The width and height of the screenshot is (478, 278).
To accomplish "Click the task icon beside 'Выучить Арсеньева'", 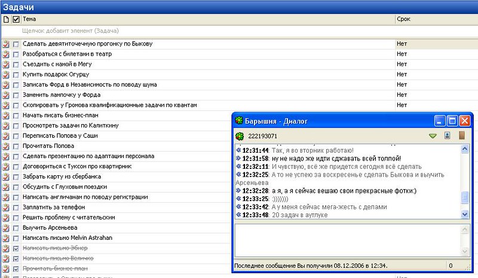I will [6, 228].
